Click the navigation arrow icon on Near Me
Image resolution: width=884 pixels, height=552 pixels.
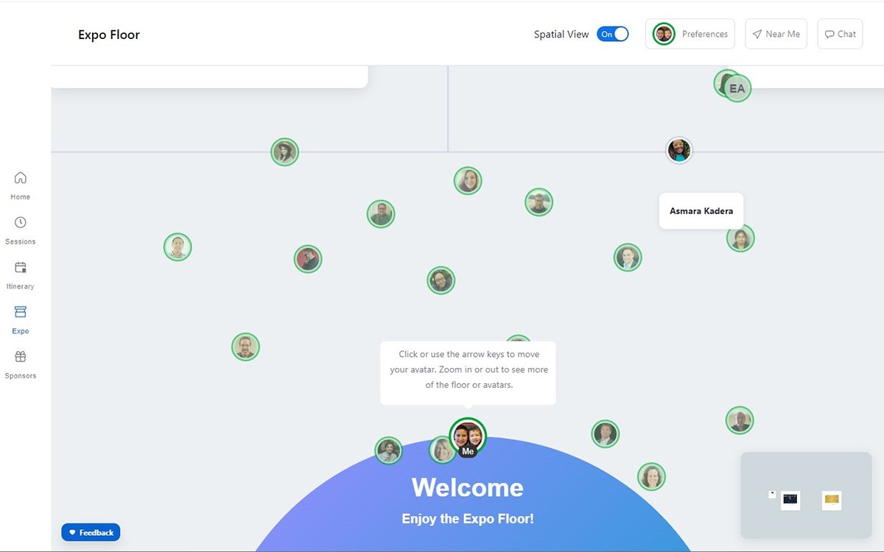click(x=757, y=33)
